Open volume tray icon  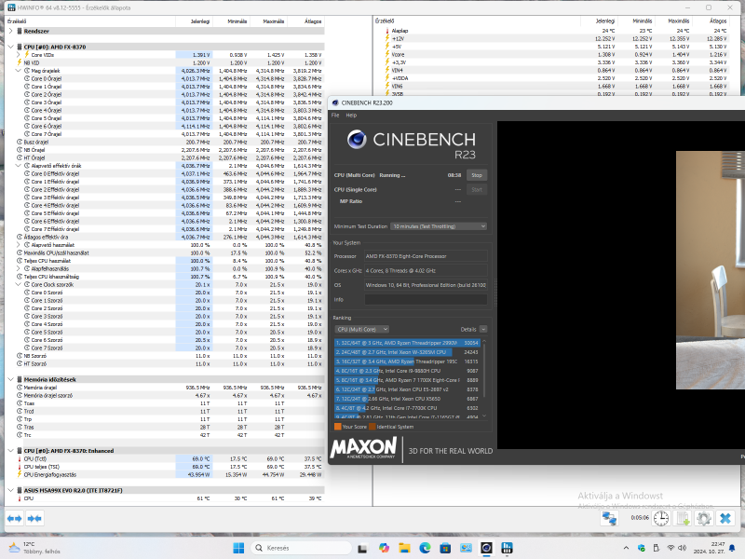[x=683, y=548]
